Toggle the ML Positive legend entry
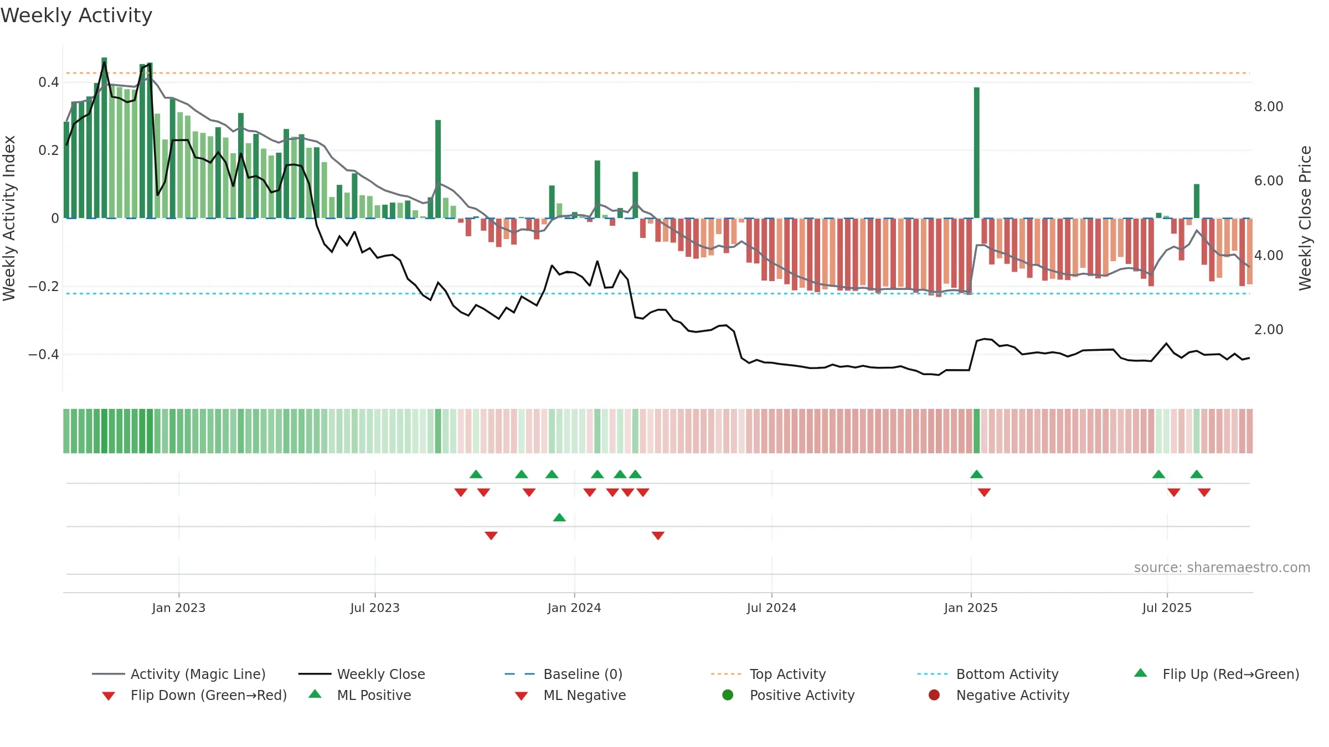Viewport: 1329px width, 747px height. click(x=360, y=695)
